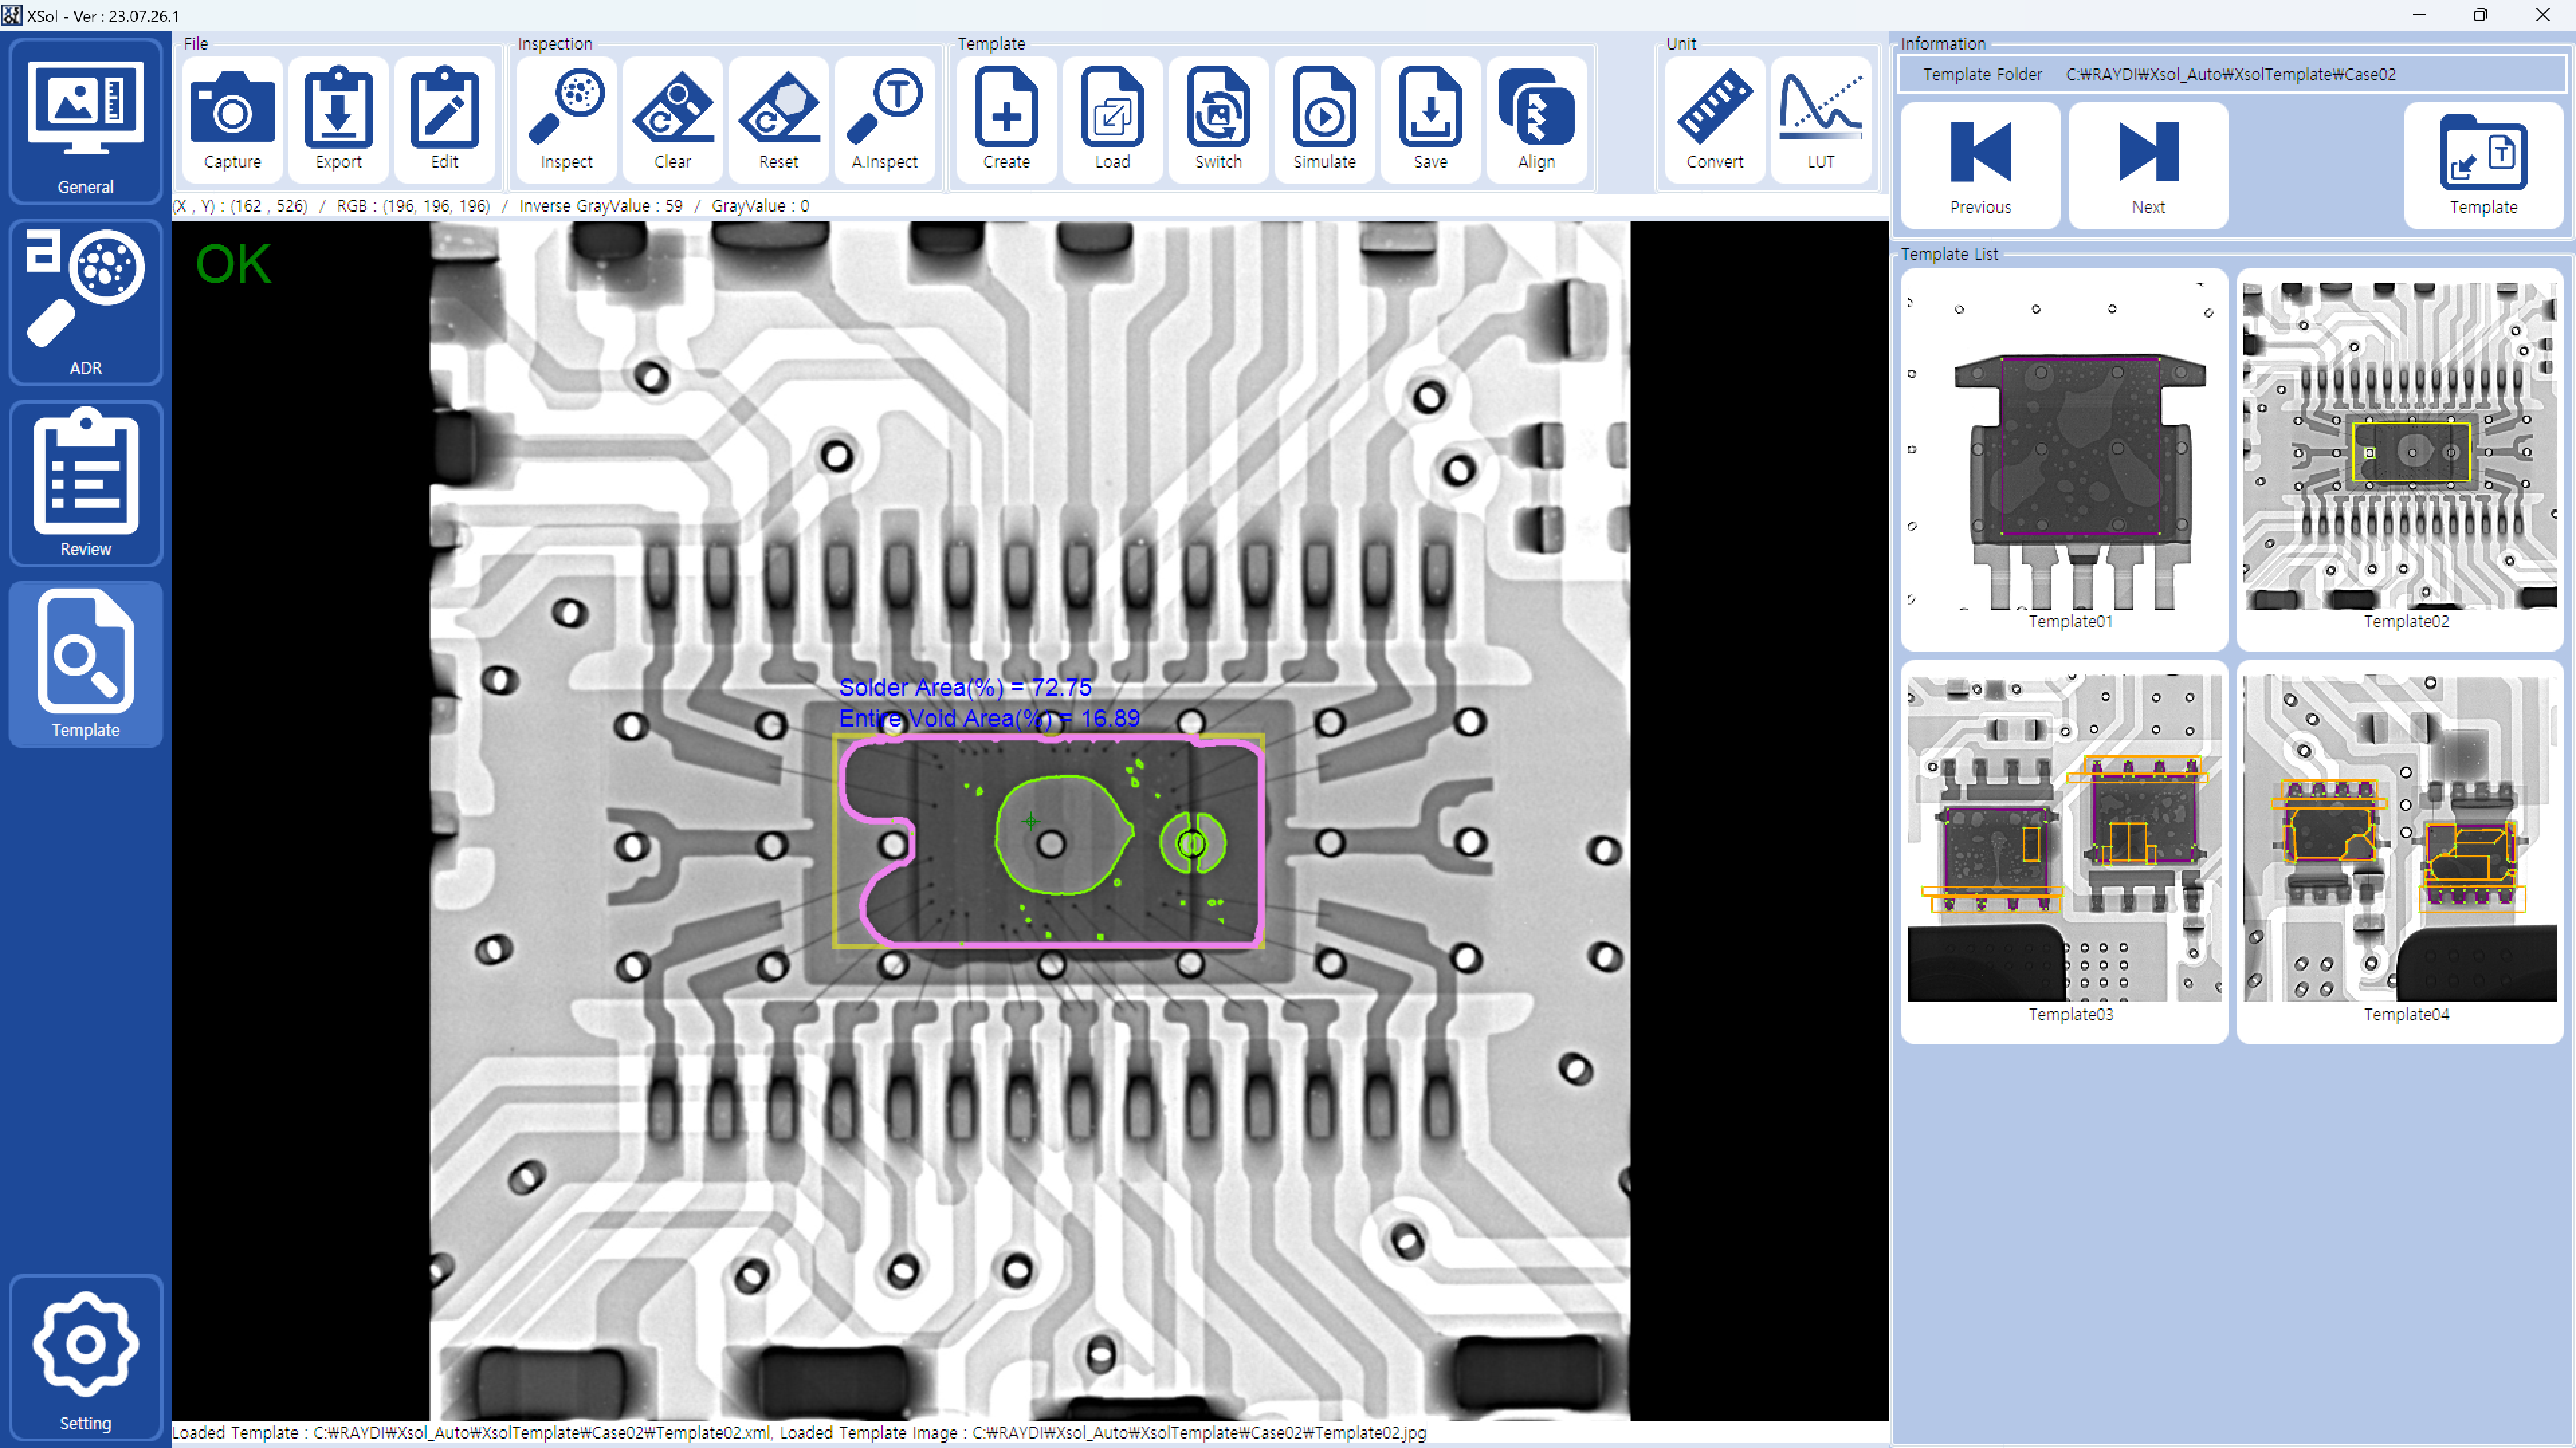
Task: Click the Export file icon
Action: 338,119
